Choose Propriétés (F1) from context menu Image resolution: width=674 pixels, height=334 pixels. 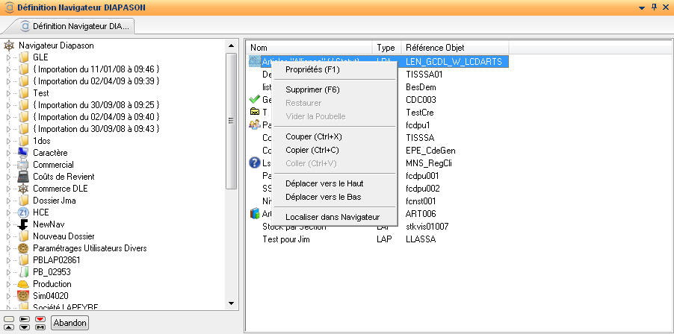[x=312, y=70]
